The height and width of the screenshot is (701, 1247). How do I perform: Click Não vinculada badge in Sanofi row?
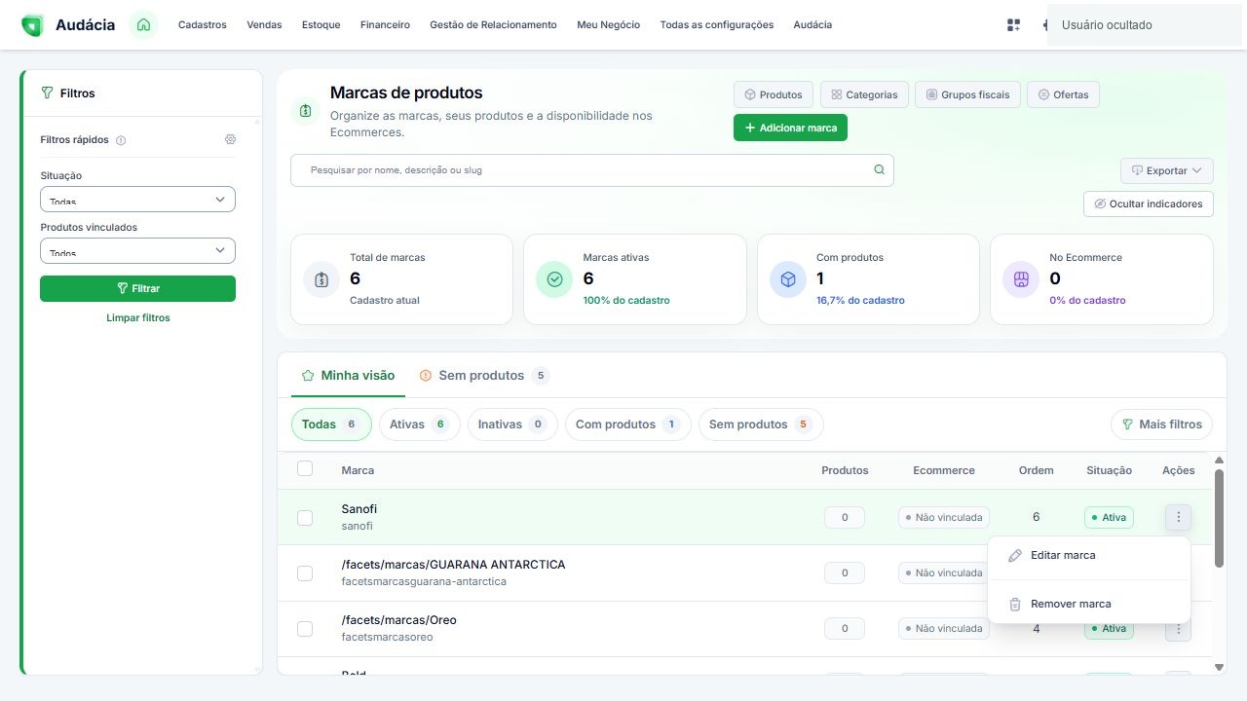(x=943, y=518)
